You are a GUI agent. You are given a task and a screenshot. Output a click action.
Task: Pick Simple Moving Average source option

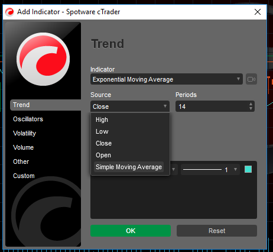pos(129,167)
